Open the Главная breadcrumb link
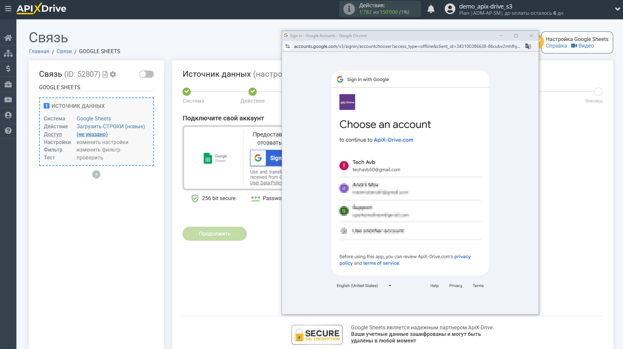The image size is (623, 349). click(39, 51)
